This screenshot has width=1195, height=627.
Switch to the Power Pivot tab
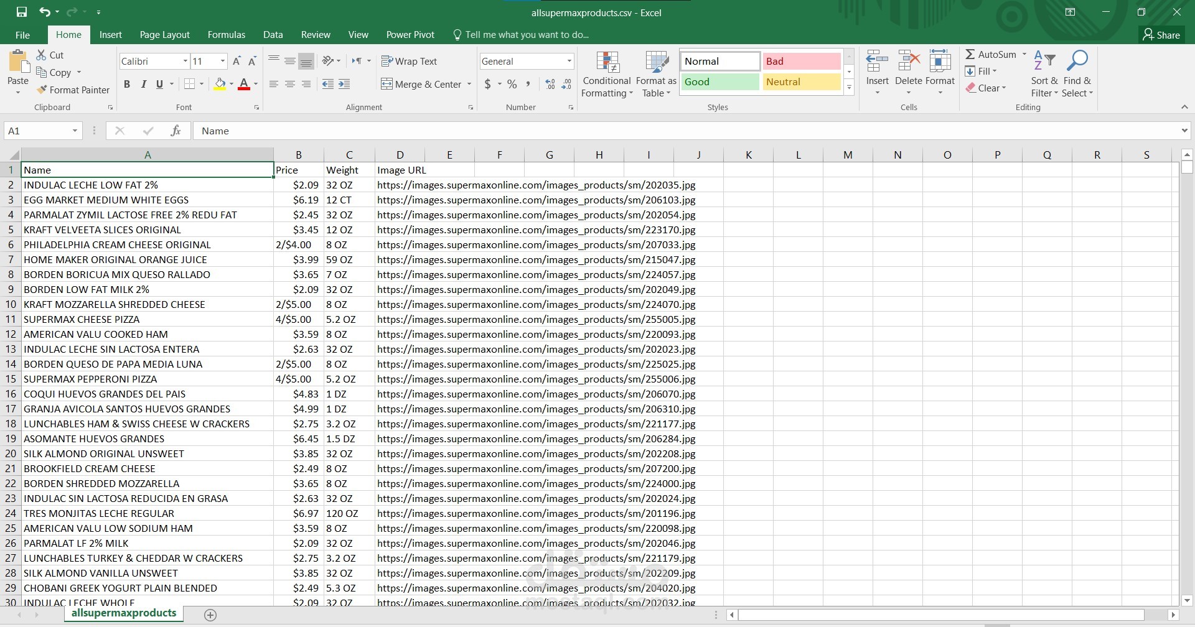click(x=410, y=35)
